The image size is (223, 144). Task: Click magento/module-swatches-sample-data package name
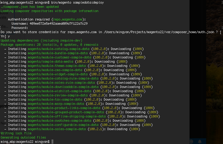point(59,121)
